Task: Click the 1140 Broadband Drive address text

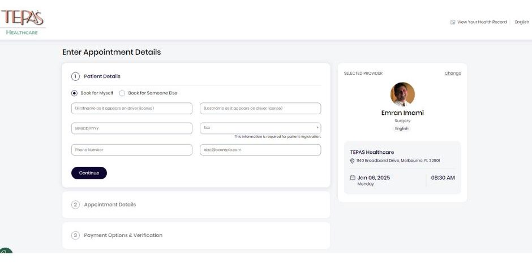Action: (398, 161)
